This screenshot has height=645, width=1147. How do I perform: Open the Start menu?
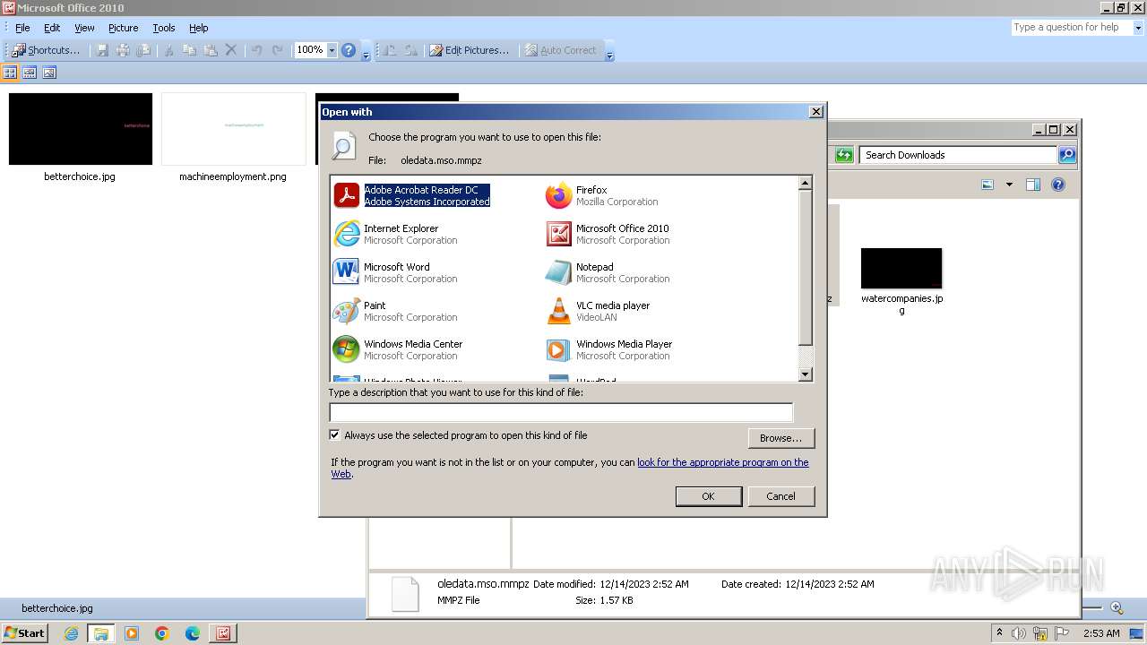tap(25, 632)
